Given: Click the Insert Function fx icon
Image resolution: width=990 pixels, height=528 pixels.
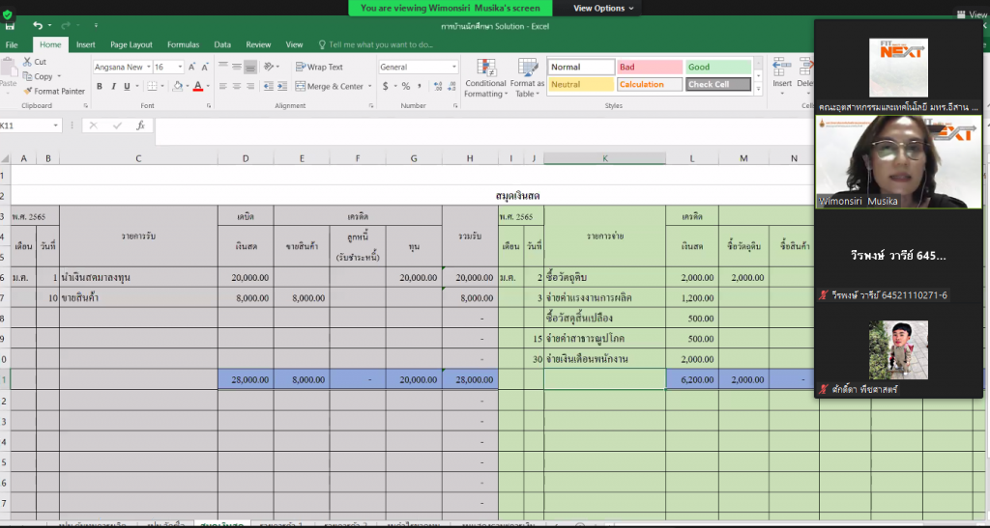Looking at the screenshot, I should [x=140, y=125].
